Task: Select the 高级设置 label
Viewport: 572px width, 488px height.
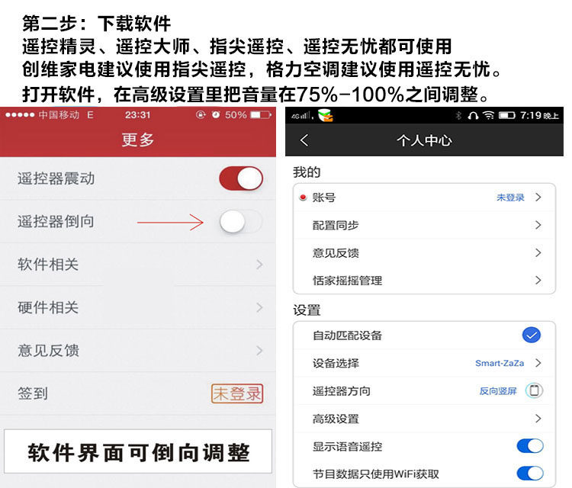Action: pos(336,419)
